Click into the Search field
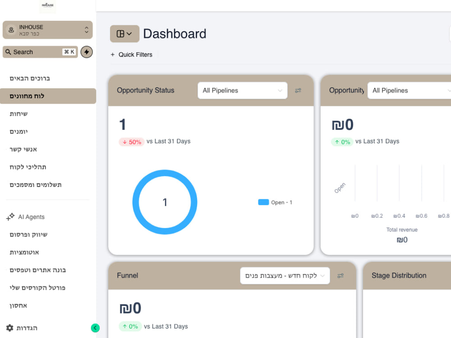This screenshot has height=338, width=451. click(x=40, y=52)
